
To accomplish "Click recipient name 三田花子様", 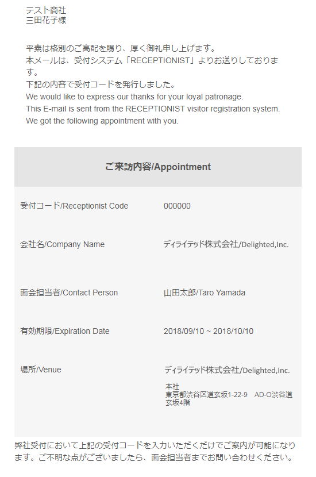I will pyautogui.click(x=46, y=20).
